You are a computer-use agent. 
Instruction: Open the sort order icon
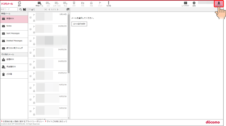click(68, 9)
